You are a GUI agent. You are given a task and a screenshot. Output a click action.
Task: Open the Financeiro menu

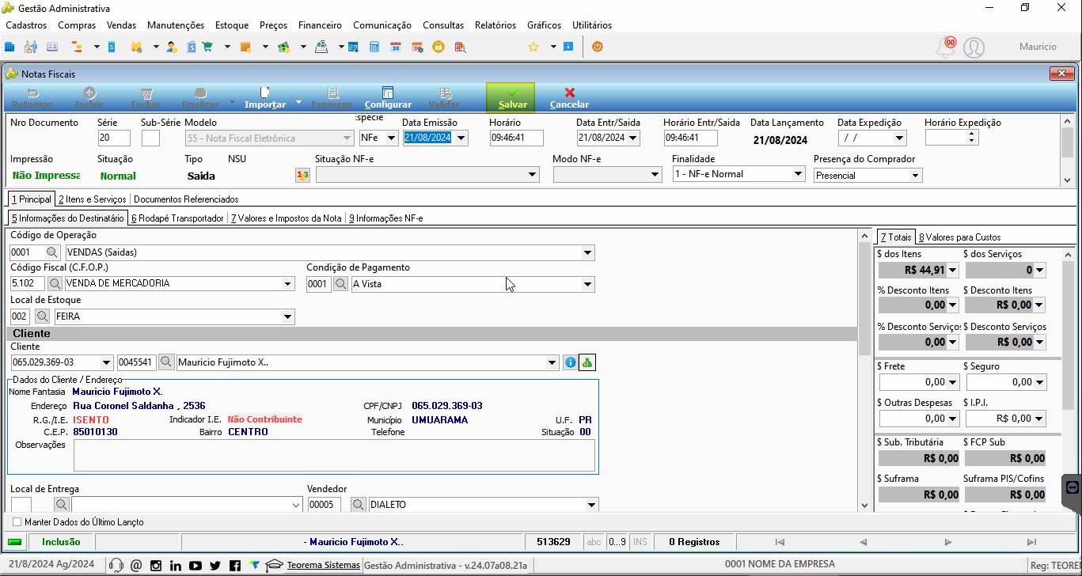tap(320, 25)
